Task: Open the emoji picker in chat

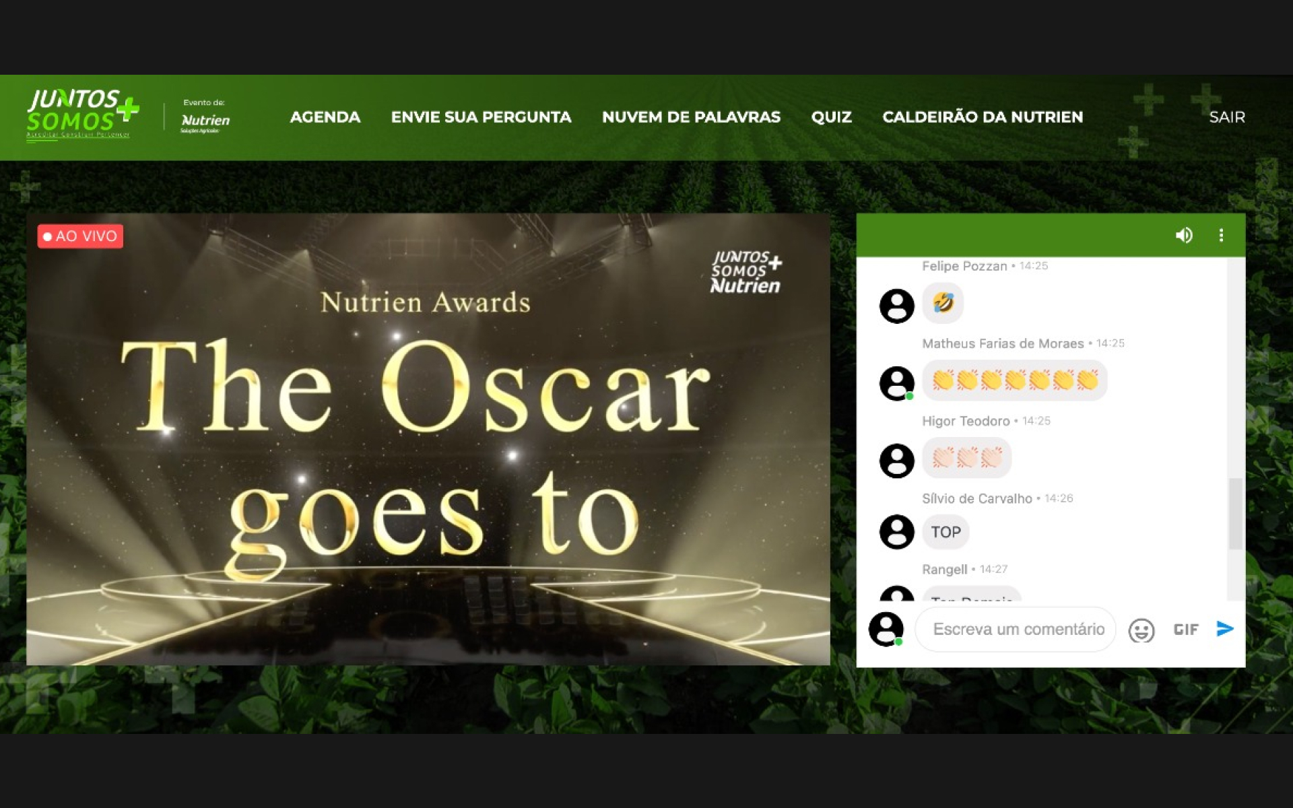Action: (x=1141, y=630)
